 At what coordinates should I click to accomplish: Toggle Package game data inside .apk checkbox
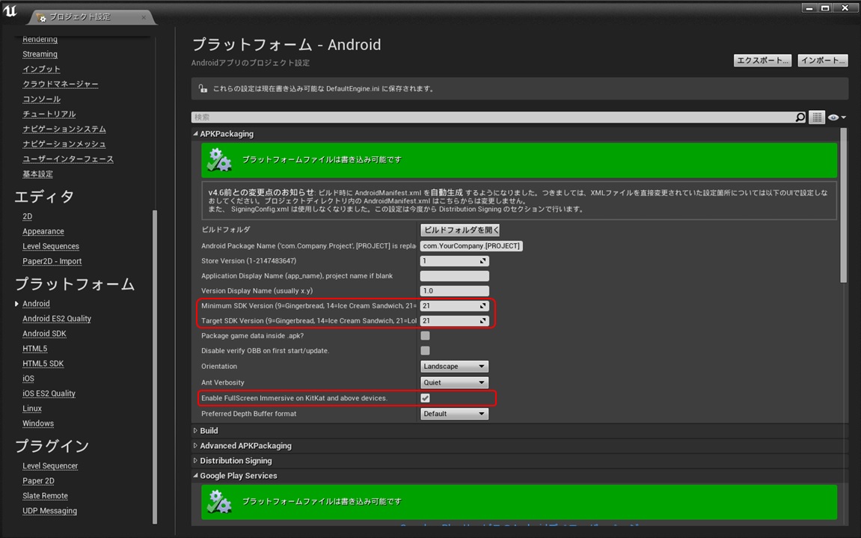(425, 336)
